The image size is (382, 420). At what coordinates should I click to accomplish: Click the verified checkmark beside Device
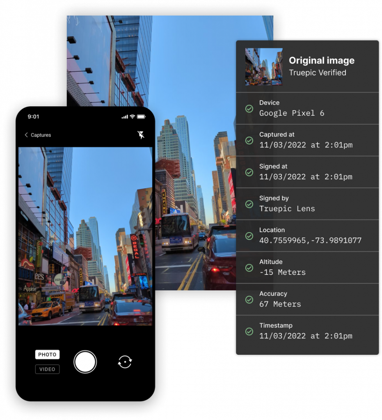pos(249,108)
